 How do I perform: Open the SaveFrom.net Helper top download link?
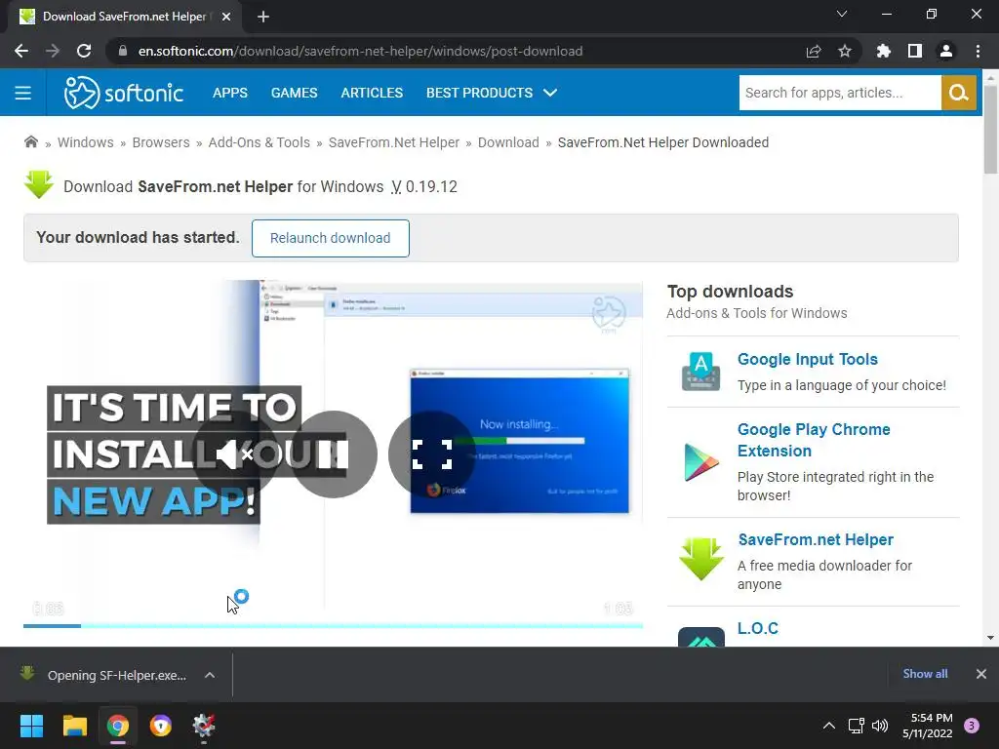pyautogui.click(x=816, y=539)
